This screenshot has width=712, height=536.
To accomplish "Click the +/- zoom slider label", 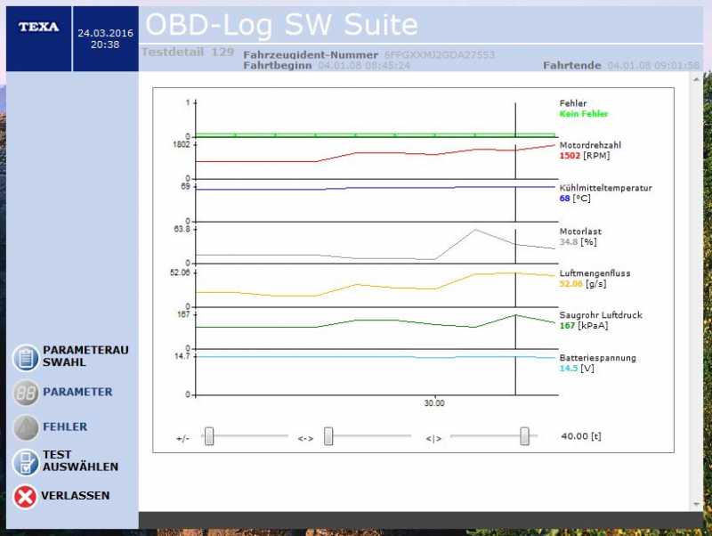I will (182, 438).
